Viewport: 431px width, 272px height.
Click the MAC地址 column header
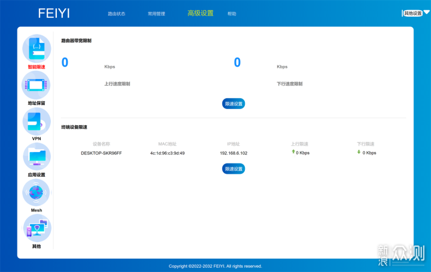168,144
